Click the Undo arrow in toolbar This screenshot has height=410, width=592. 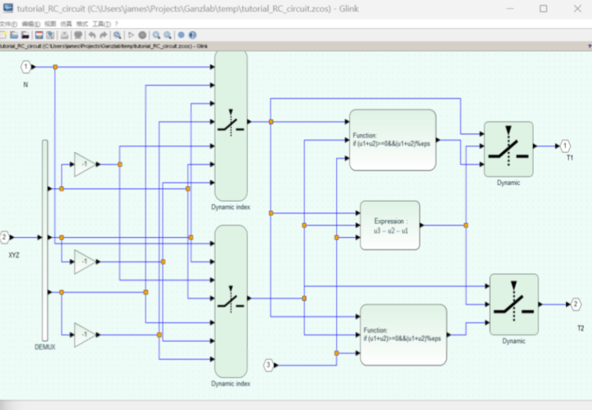point(92,35)
